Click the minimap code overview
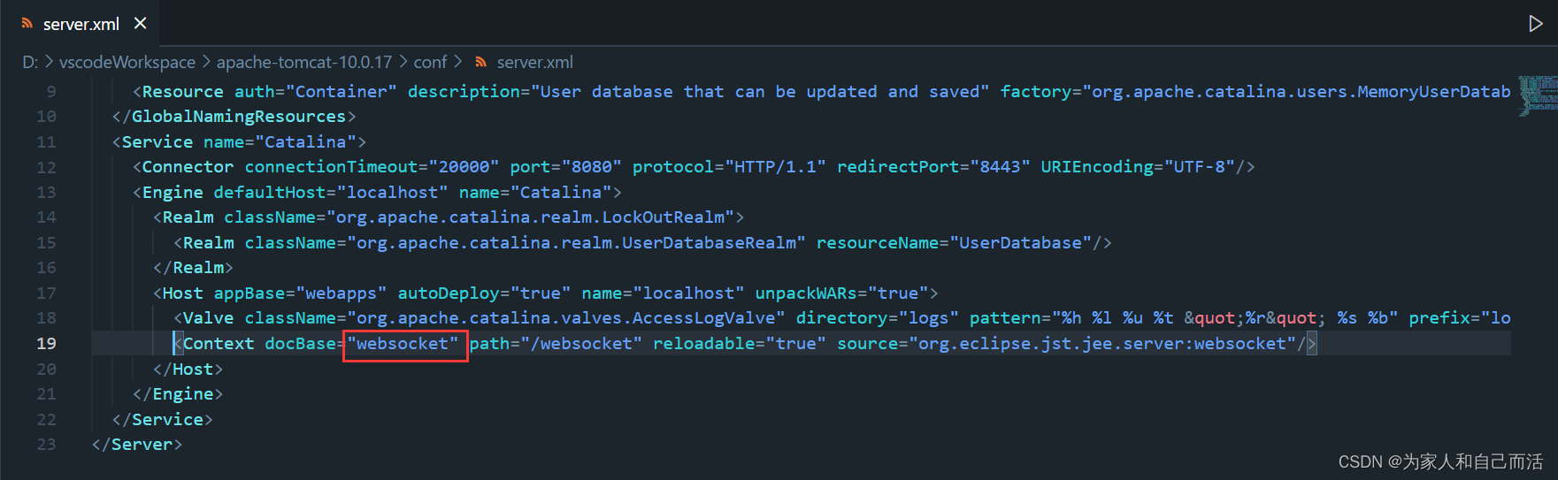Viewport: 1558px width, 480px height. (x=1538, y=96)
